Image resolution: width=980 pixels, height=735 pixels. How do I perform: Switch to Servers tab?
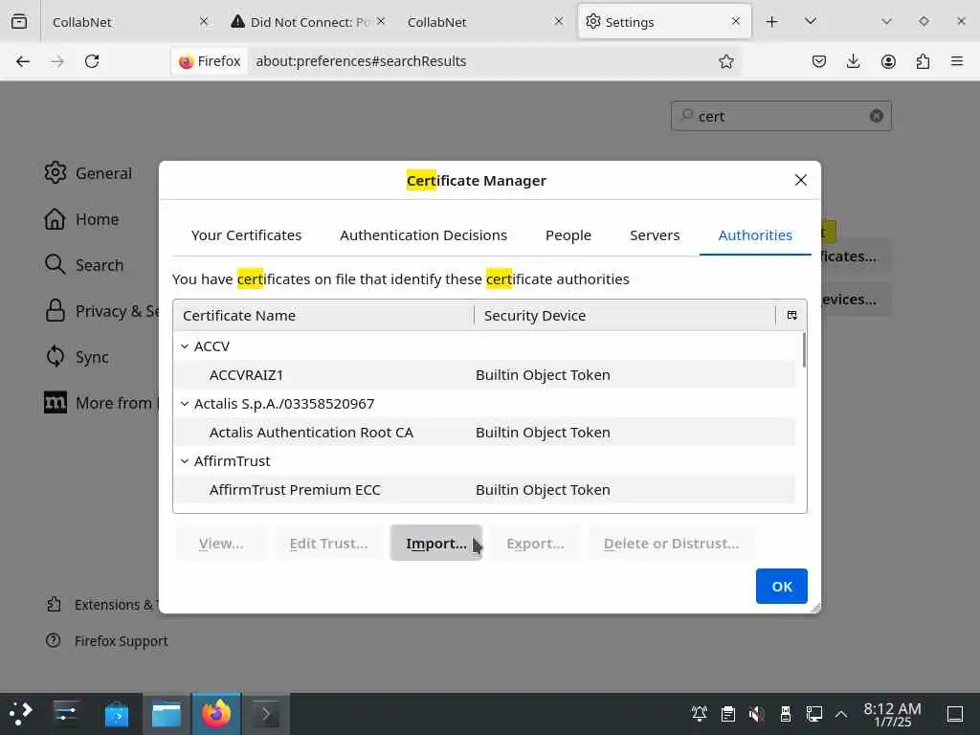[655, 235]
